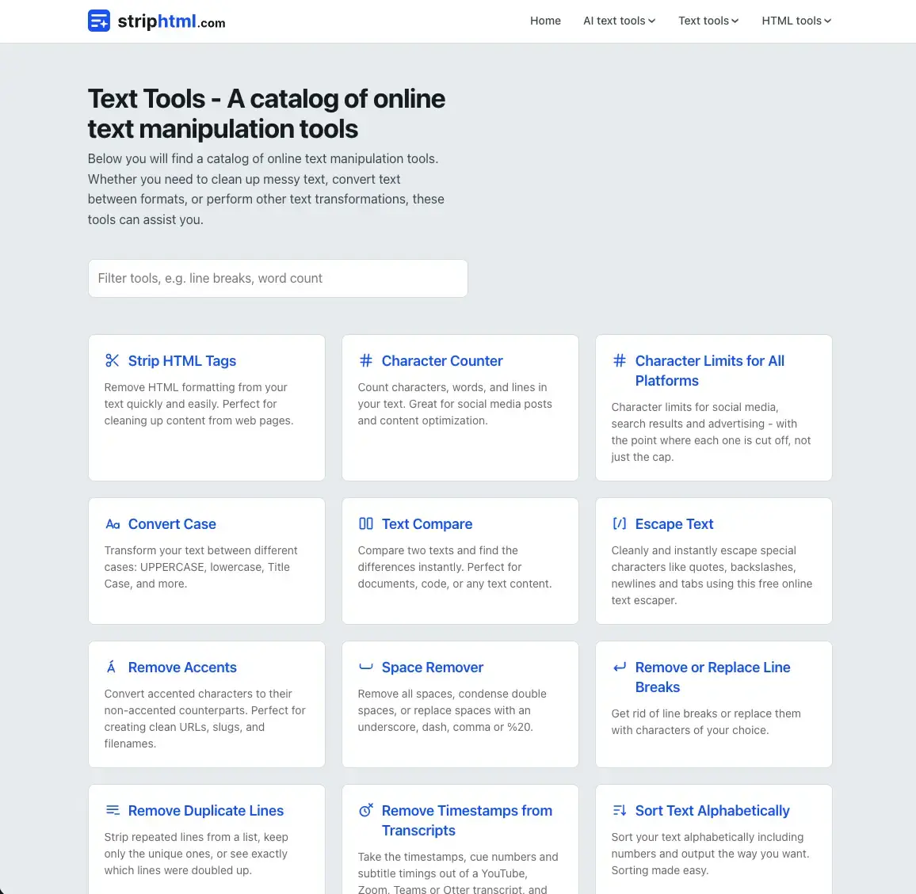Click the scissors icon beside Strip HTML Tags
The height and width of the screenshot is (894, 916).
pos(113,360)
